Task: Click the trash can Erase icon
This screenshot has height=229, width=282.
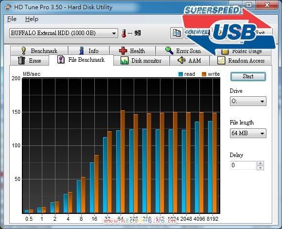Action: click(x=21, y=60)
